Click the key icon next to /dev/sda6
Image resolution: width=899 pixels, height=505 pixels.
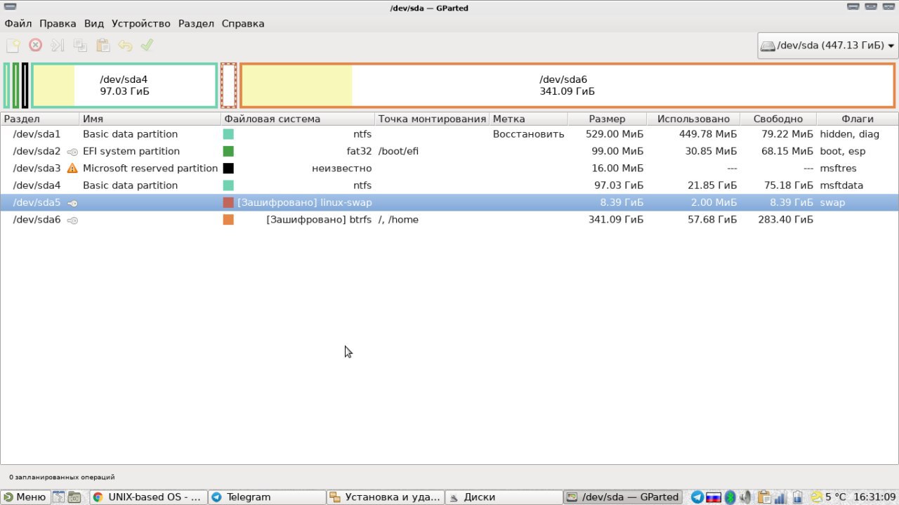72,220
